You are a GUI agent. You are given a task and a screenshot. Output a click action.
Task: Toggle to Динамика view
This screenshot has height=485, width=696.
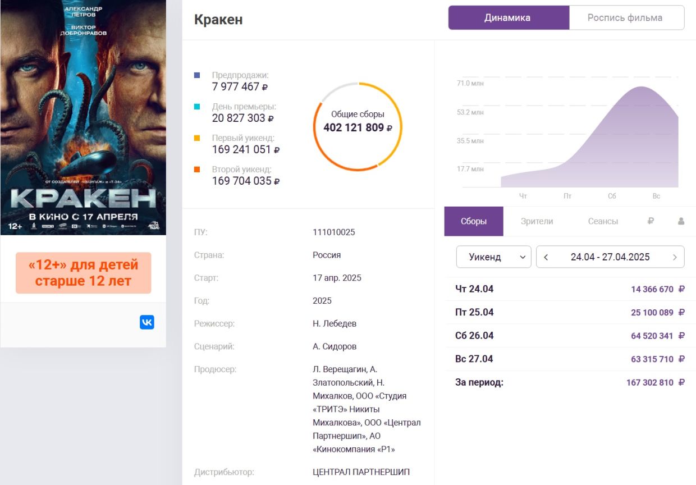click(508, 18)
